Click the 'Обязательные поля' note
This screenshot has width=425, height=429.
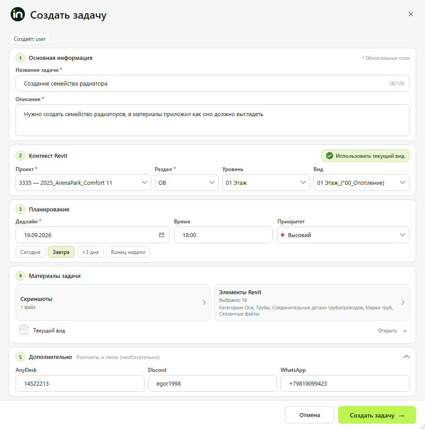[386, 58]
